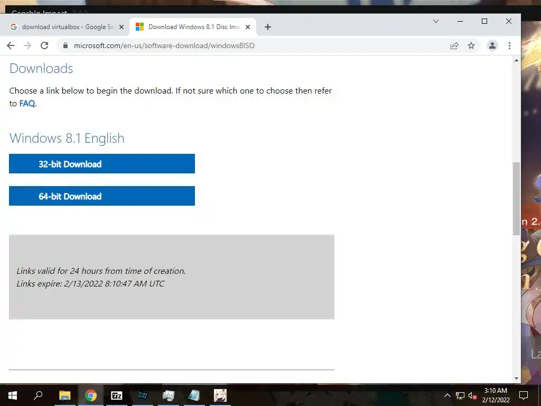Screen dimensions: 541x406
Task: Open Windows taskbar search
Action: [x=38, y=395]
